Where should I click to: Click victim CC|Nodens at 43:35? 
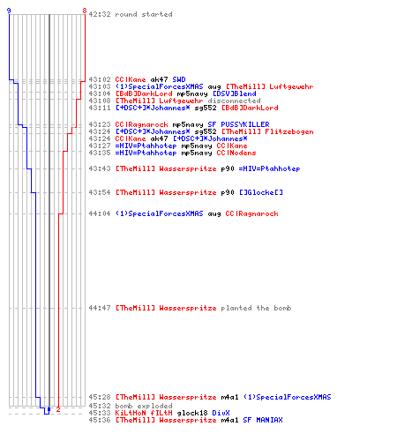point(236,153)
